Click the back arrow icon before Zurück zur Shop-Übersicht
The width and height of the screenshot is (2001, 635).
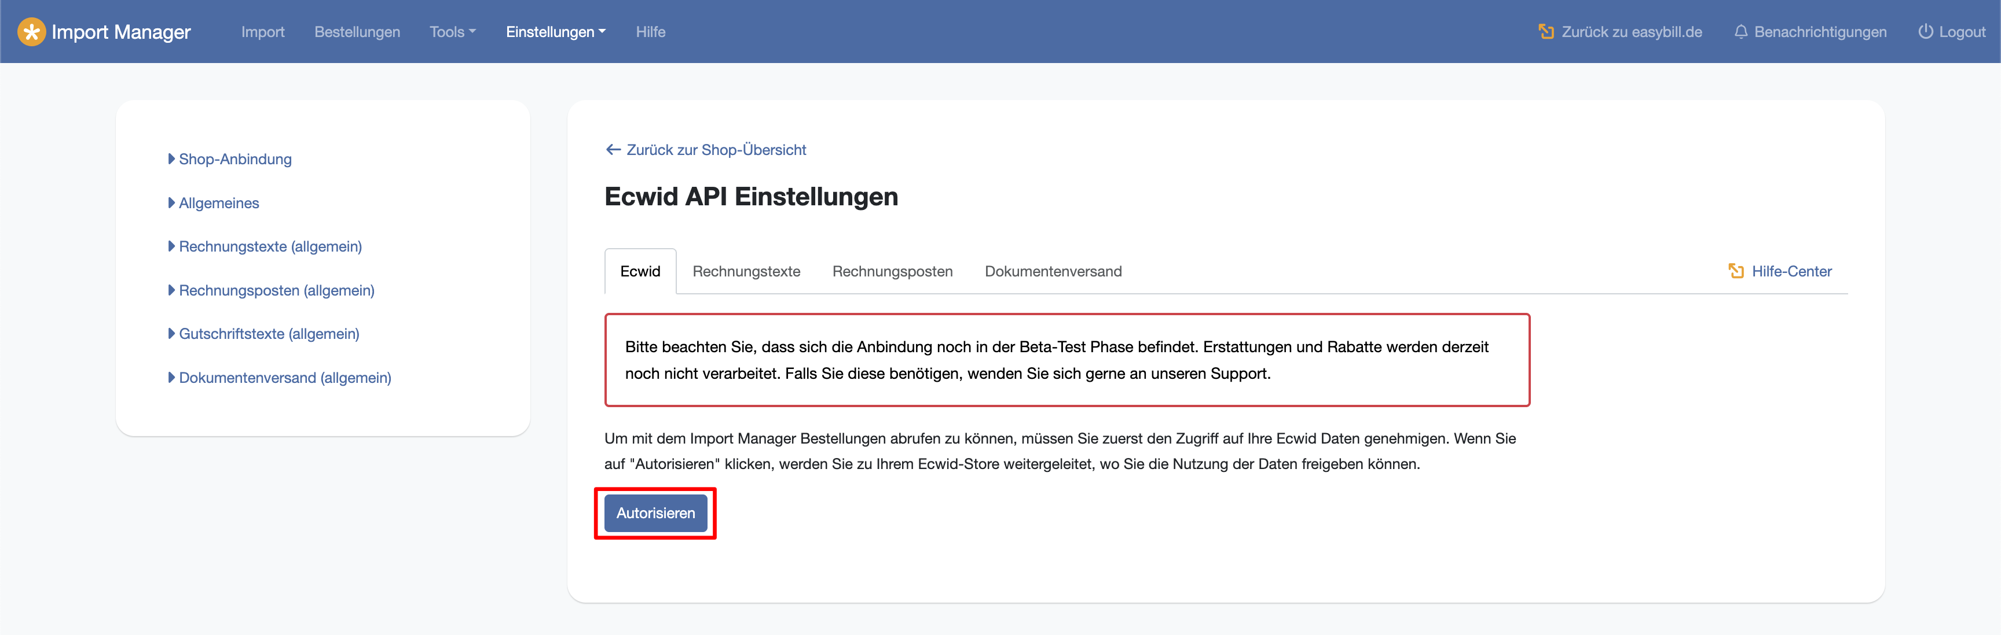point(613,150)
